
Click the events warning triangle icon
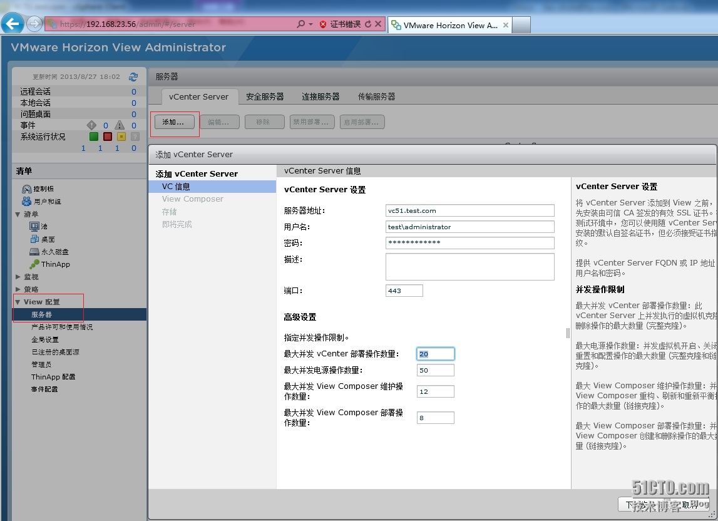pyautogui.click(x=120, y=125)
